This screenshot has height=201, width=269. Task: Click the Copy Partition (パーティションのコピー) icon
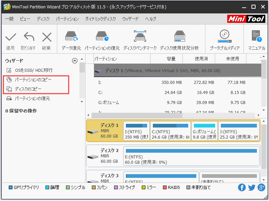coord(9,80)
